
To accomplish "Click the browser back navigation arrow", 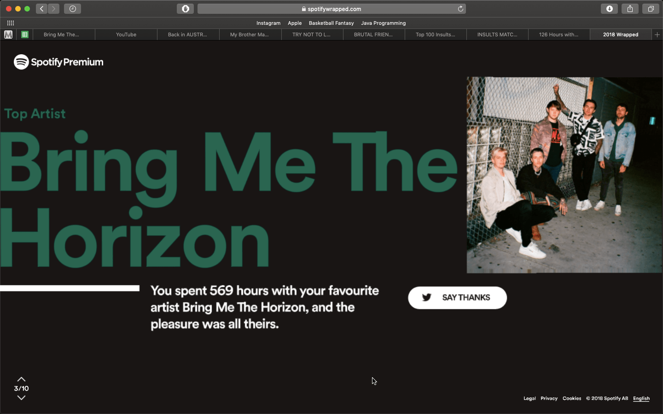I will click(x=41, y=8).
